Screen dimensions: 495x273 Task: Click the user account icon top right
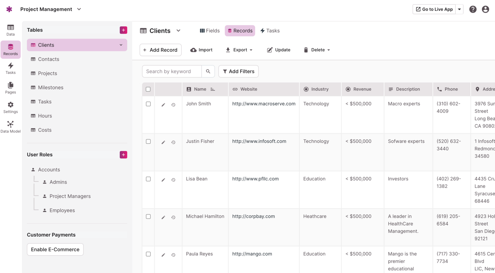point(485,9)
